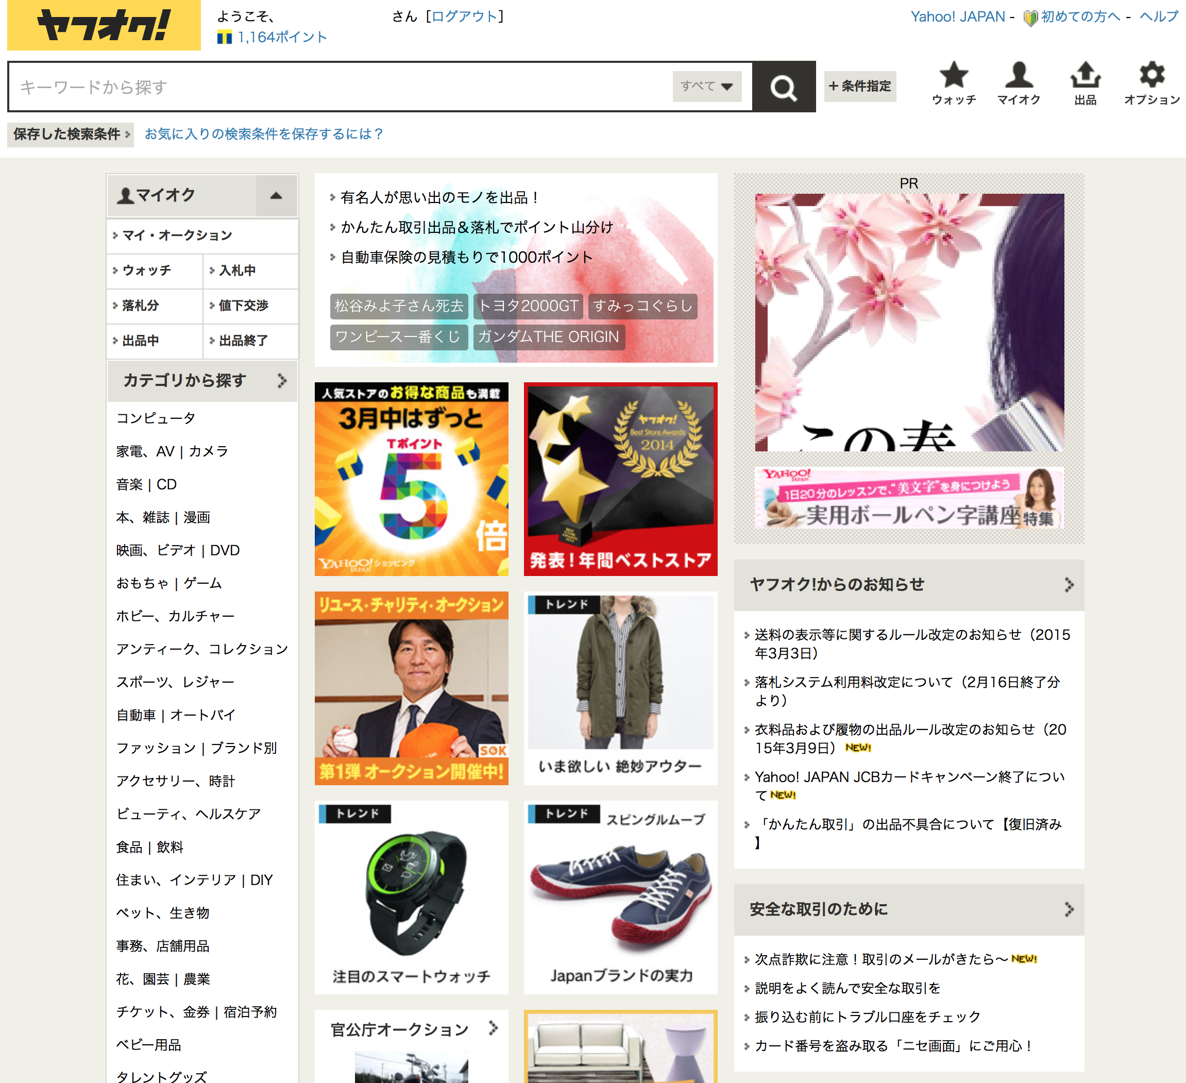Focus the keyword search field
This screenshot has height=1083, width=1186.
pos(341,87)
